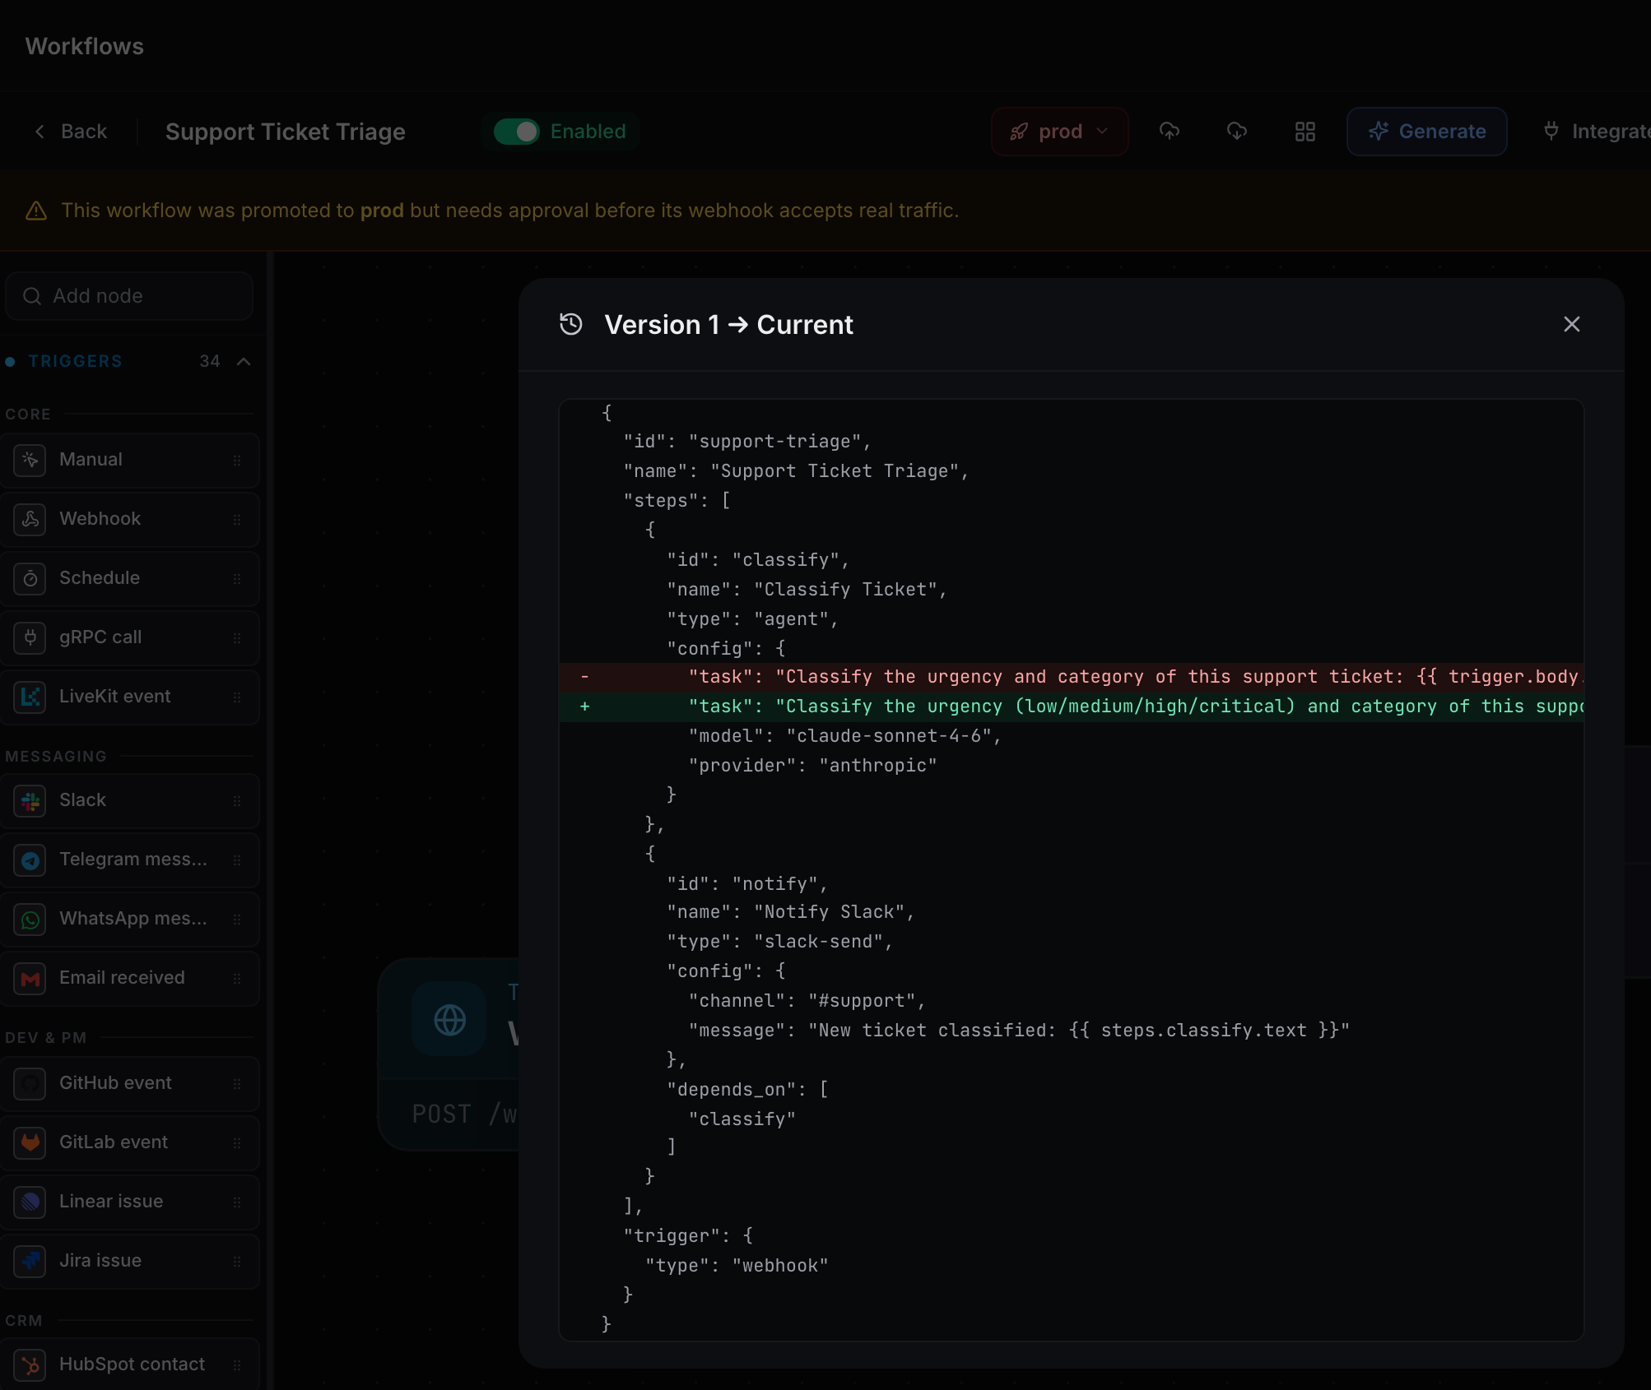Close the Version 1 → Current dialog

pos(1571,324)
